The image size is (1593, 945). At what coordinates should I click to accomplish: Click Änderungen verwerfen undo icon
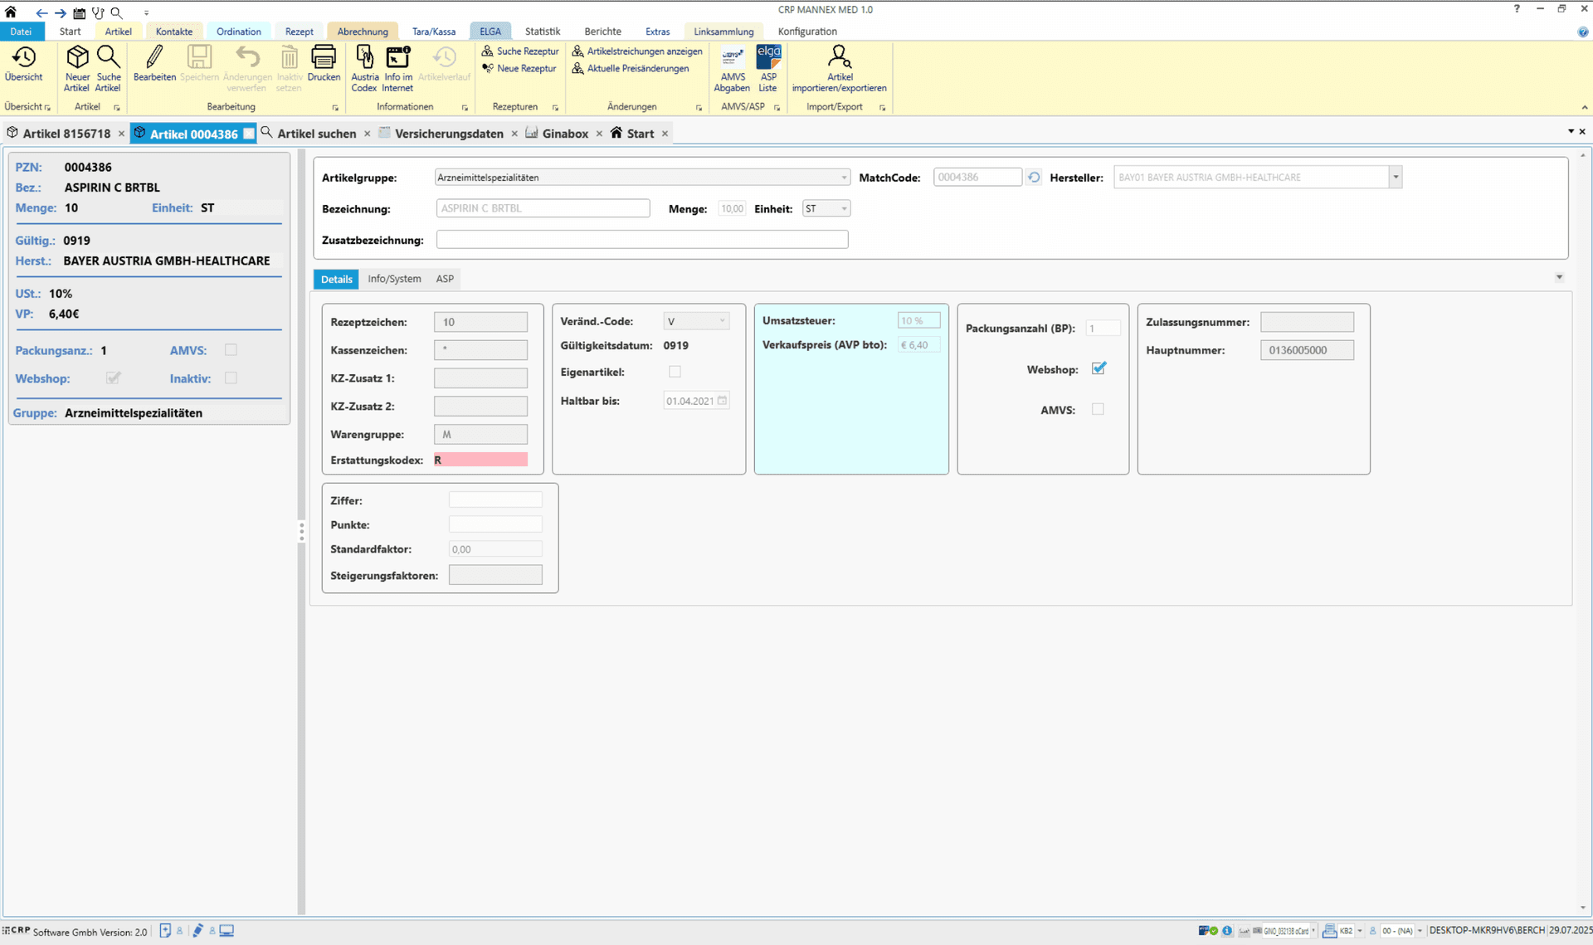pyautogui.click(x=247, y=69)
